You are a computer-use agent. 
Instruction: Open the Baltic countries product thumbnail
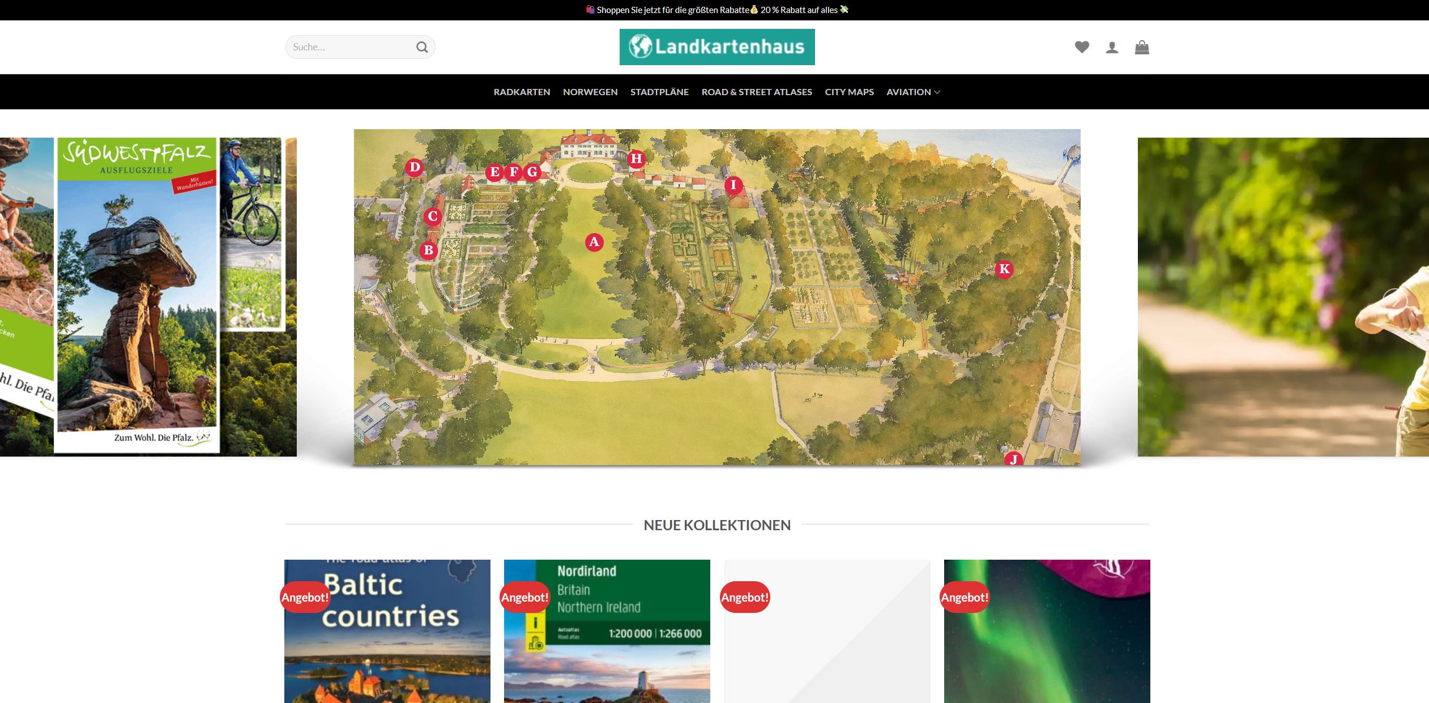tap(387, 631)
